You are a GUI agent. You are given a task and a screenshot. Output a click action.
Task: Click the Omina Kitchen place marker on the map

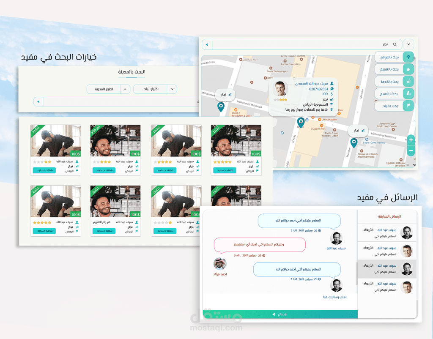point(320,120)
